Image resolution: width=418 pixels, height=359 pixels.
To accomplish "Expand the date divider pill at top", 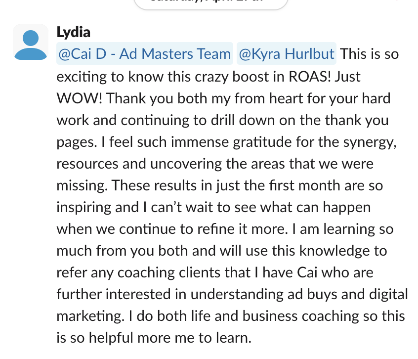I will coord(210,4).
